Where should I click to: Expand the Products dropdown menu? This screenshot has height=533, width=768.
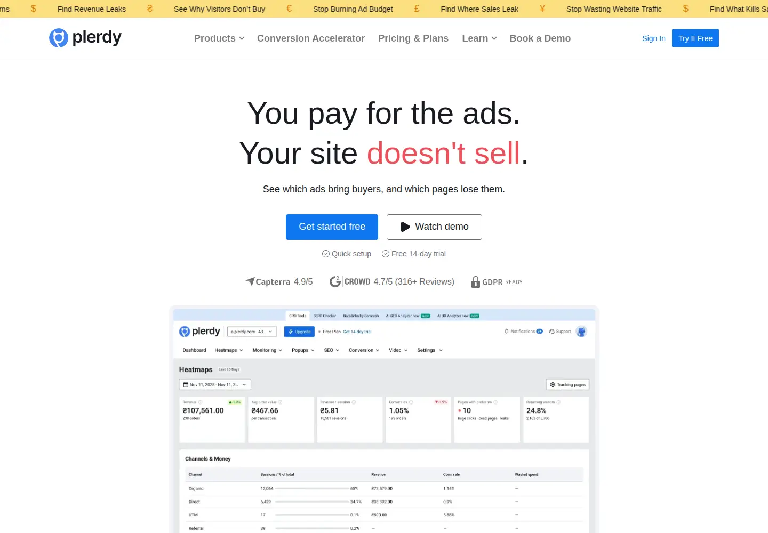219,38
